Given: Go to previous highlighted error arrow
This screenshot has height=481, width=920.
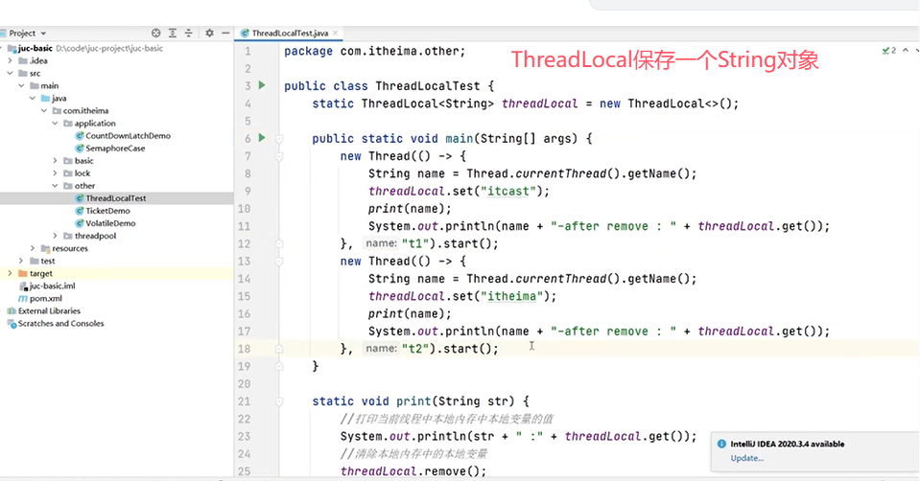Looking at the screenshot, I should [906, 51].
